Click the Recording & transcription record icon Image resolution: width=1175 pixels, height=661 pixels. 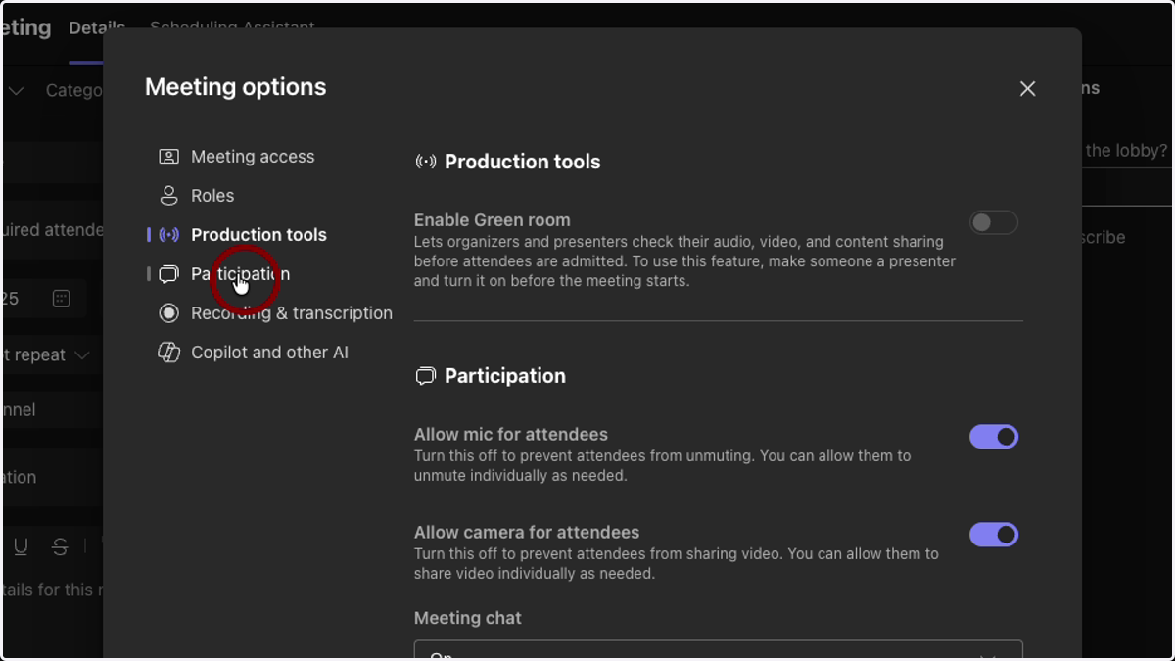click(168, 313)
